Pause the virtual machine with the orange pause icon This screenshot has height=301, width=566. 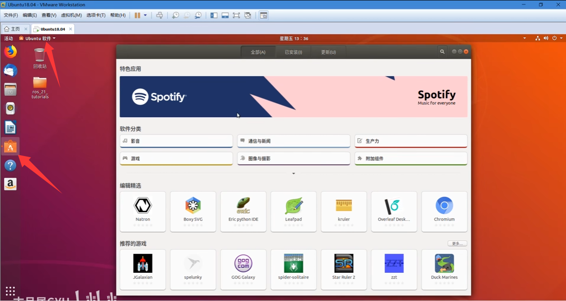[137, 15]
